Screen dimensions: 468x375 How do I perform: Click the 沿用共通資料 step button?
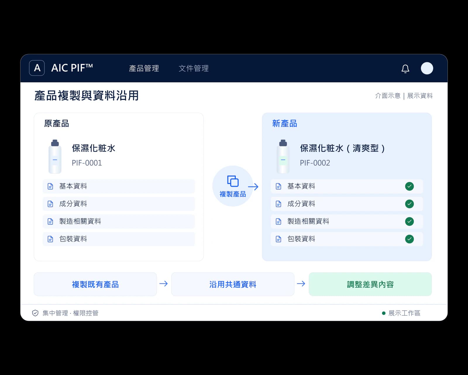pyautogui.click(x=233, y=284)
